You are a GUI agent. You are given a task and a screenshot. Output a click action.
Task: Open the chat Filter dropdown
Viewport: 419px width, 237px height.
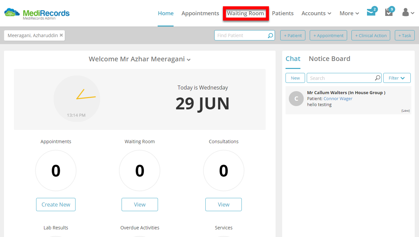[x=397, y=78]
